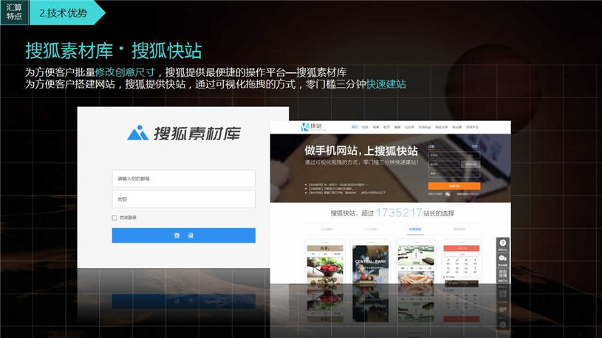Focus the 密码 password field in 搜狐素材库 login
Screen dimensions: 602x338
[183, 199]
